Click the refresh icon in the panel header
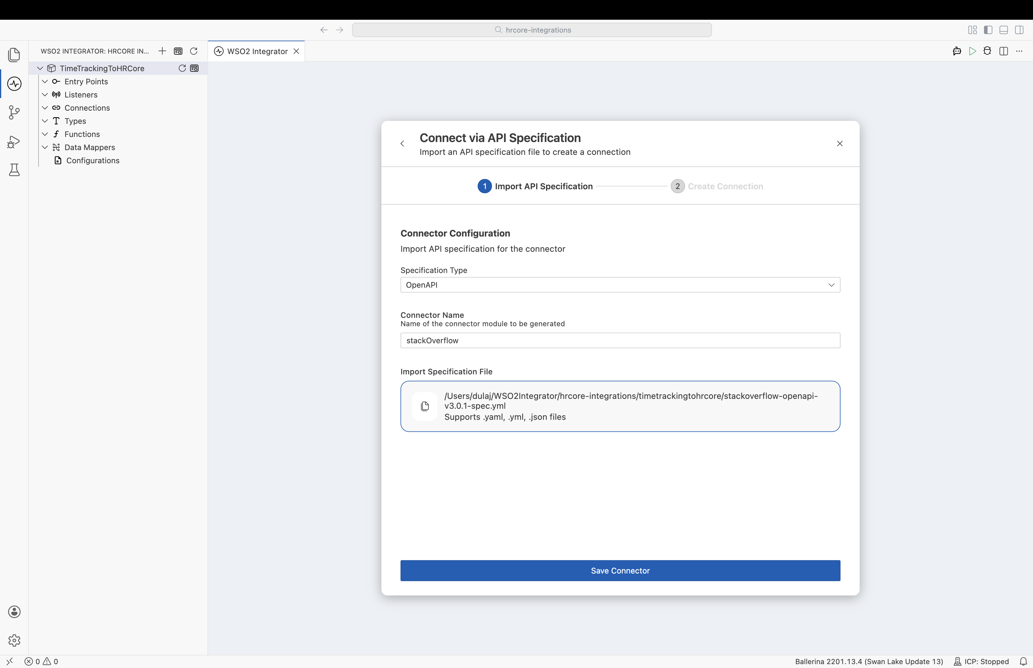 point(194,51)
